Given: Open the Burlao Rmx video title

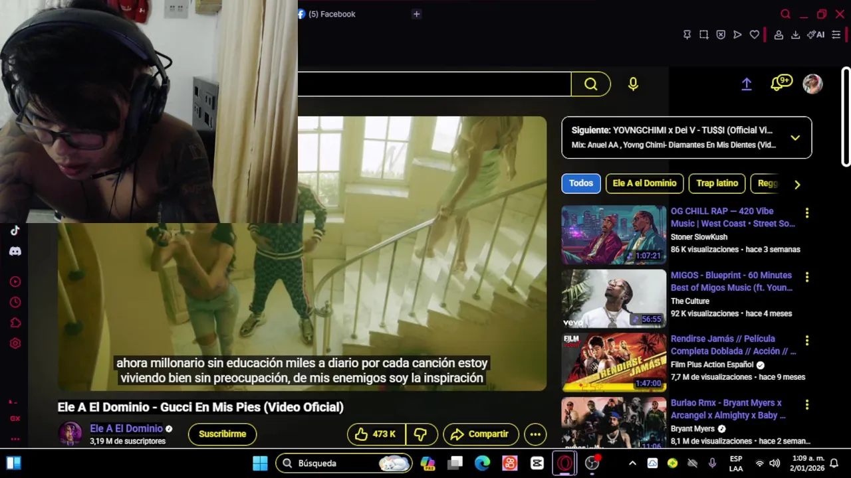Looking at the screenshot, I should (x=728, y=409).
